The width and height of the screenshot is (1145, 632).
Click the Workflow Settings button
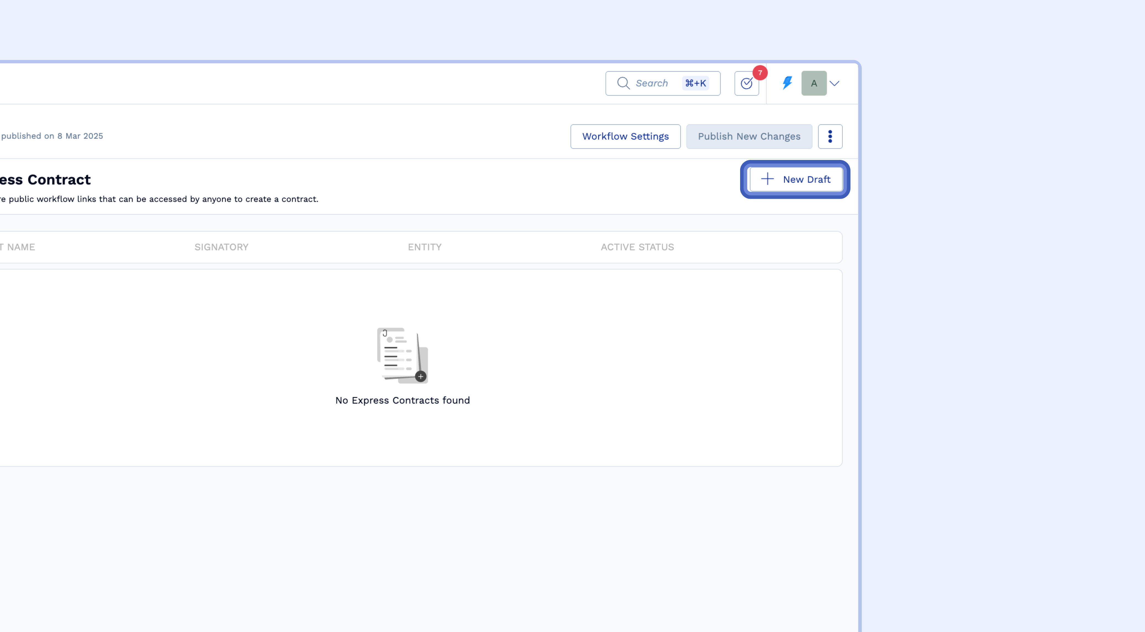(x=625, y=137)
